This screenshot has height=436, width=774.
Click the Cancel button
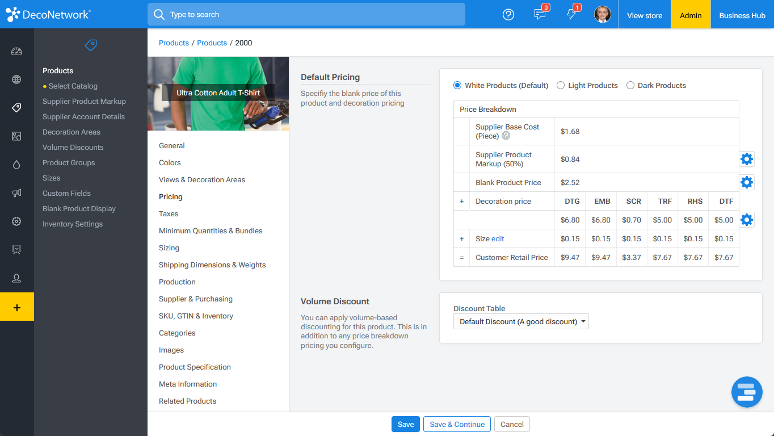(512, 424)
